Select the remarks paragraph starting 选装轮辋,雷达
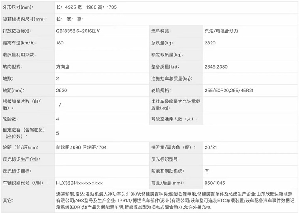 pyautogui.click(x=175, y=201)
